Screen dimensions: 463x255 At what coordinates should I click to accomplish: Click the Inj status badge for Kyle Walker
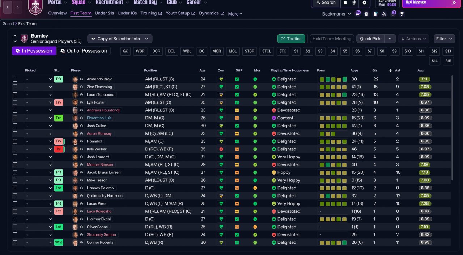click(58, 149)
